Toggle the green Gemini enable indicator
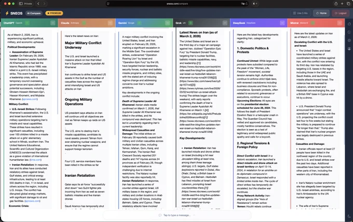The image size is (353, 222). pyautogui.click(x=139, y=23)
